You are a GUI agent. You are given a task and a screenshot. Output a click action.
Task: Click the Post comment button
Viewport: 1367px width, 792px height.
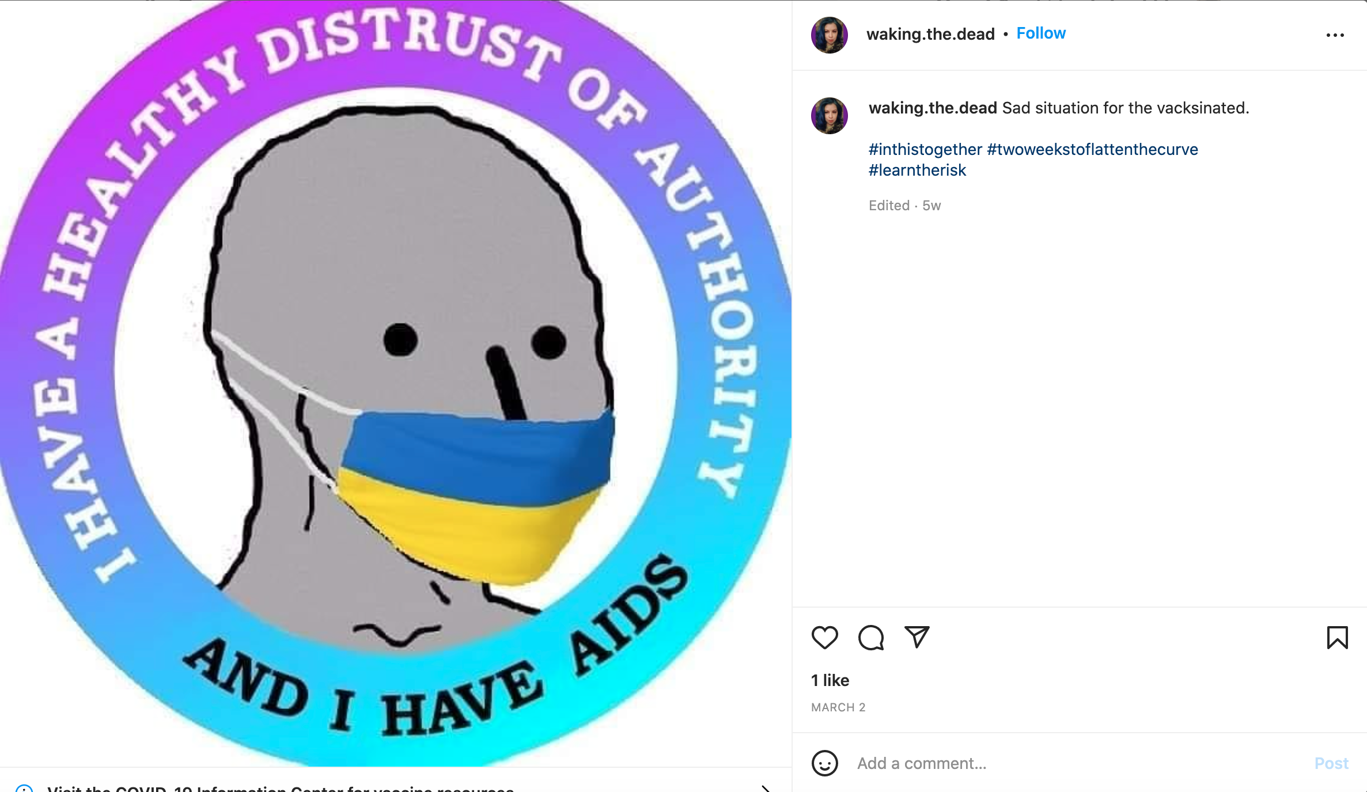click(x=1331, y=763)
